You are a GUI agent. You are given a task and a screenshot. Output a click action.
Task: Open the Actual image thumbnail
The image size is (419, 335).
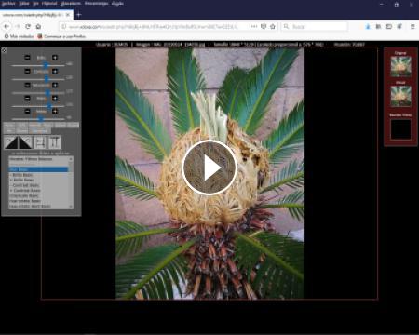(x=401, y=96)
